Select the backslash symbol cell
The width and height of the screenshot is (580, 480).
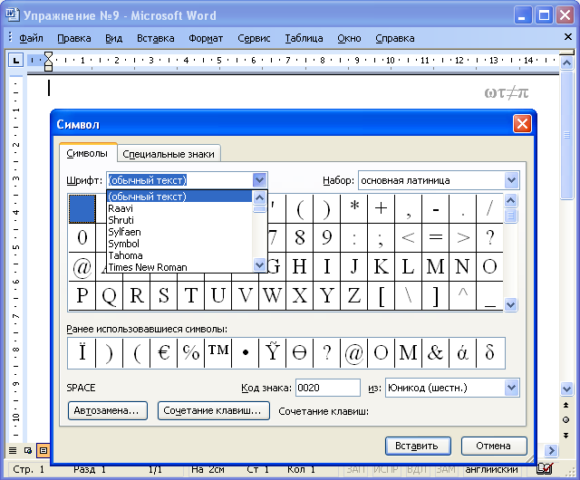coord(408,295)
